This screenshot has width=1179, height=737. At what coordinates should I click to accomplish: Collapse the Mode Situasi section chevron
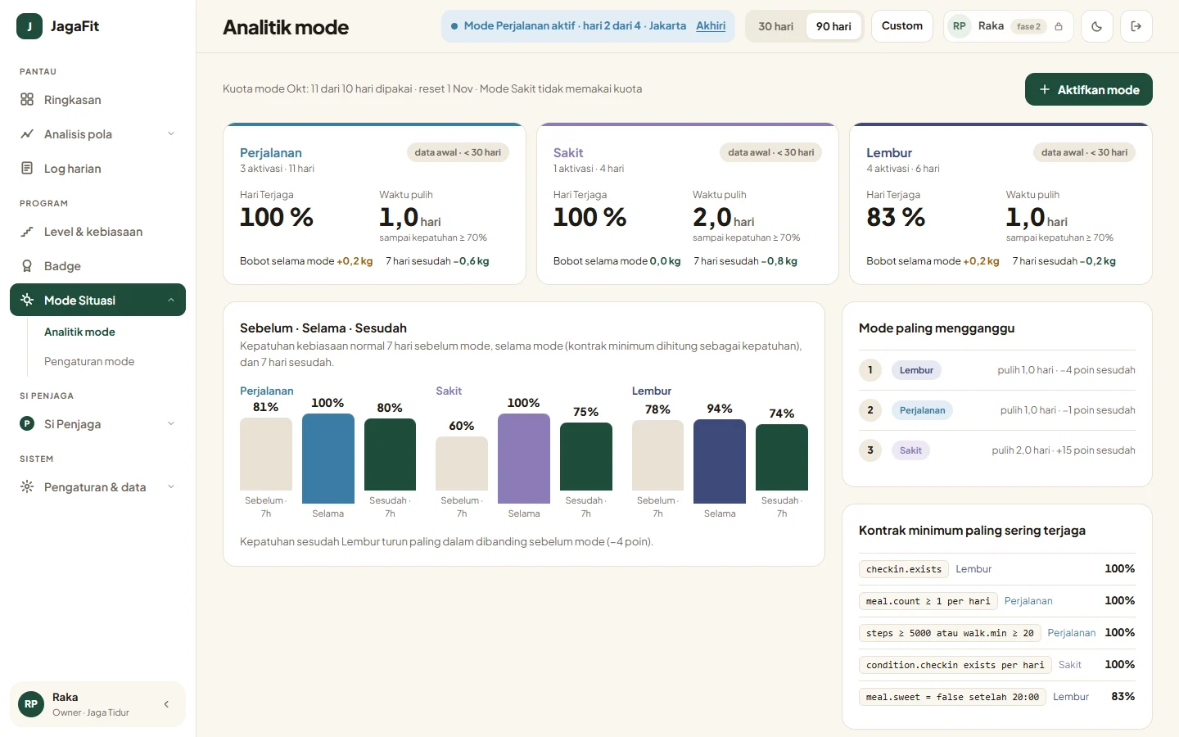171,301
